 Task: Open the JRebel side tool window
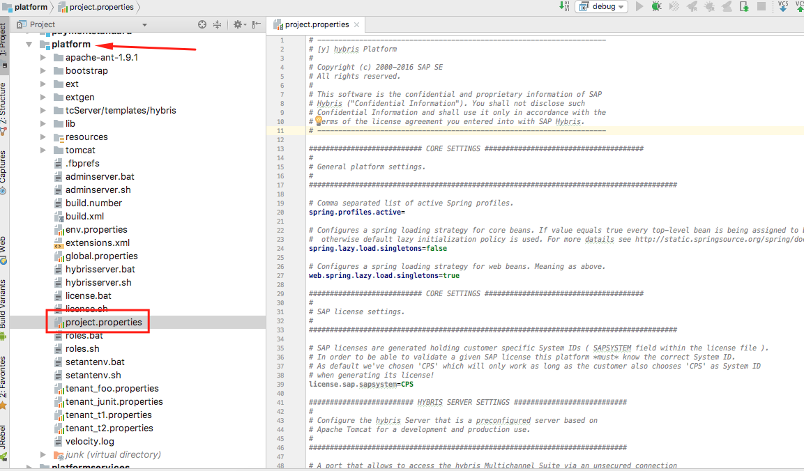coord(4,442)
